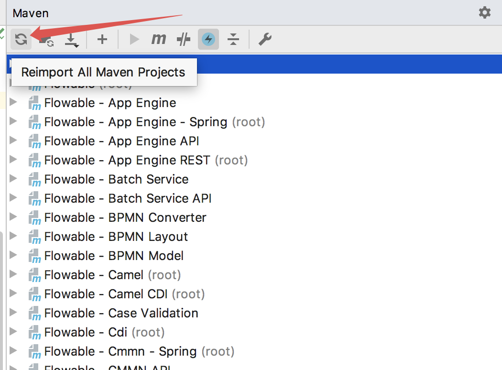Select 'Flowable - App Engine API' label
Image resolution: width=502 pixels, height=370 pixels.
(x=121, y=141)
